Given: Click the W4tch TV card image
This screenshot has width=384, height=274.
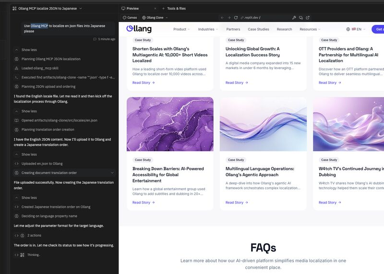Looking at the screenshot, I should coord(348,124).
